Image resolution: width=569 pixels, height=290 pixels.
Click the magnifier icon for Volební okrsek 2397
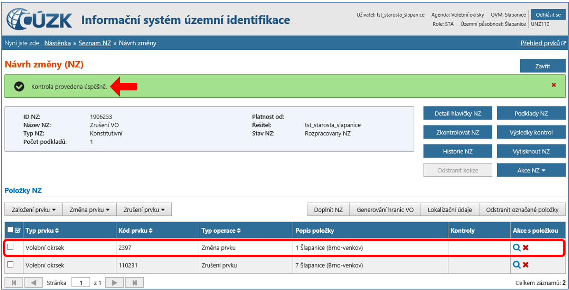[516, 248]
